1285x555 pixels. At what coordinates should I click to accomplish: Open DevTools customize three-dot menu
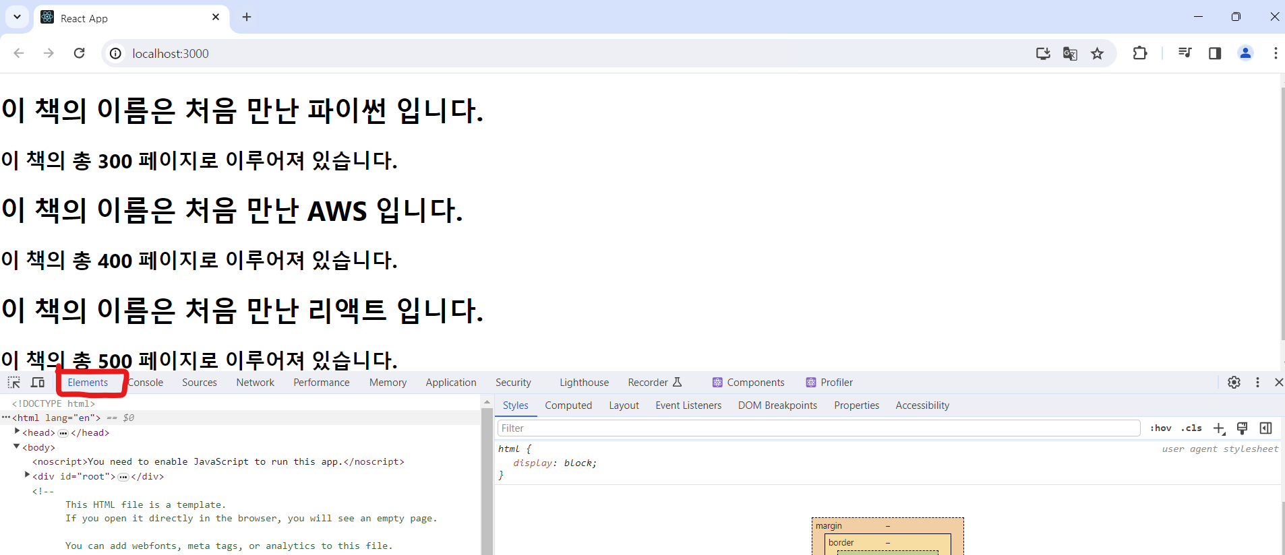click(1257, 382)
